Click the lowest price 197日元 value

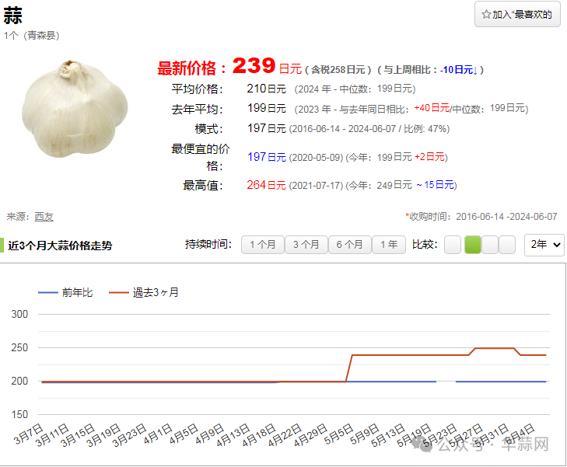click(x=266, y=157)
